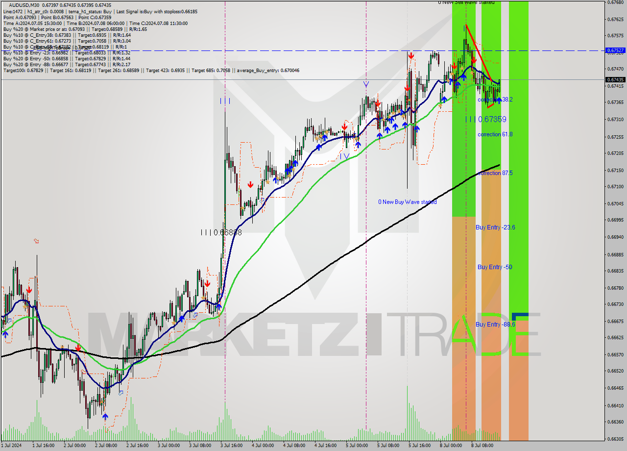Viewport: 627px width, 451px height.
Task: Click 'correction 61.8' label
Action: tap(495, 134)
